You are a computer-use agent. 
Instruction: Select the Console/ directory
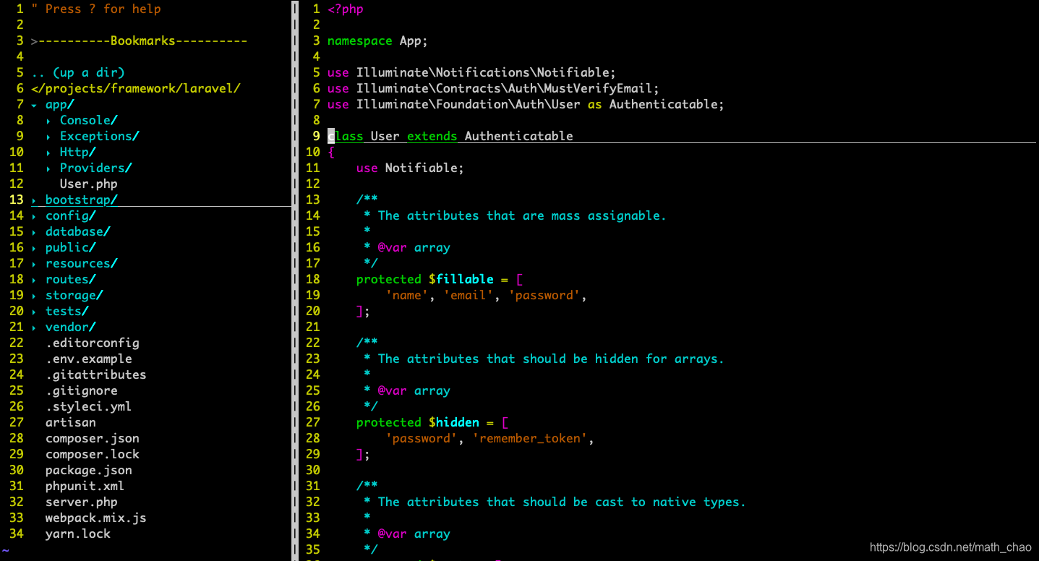pos(89,121)
